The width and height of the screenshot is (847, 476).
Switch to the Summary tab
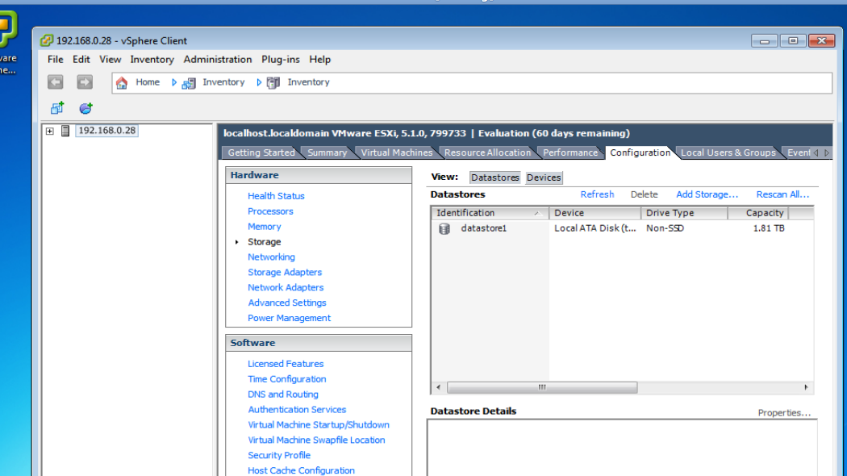pos(327,152)
